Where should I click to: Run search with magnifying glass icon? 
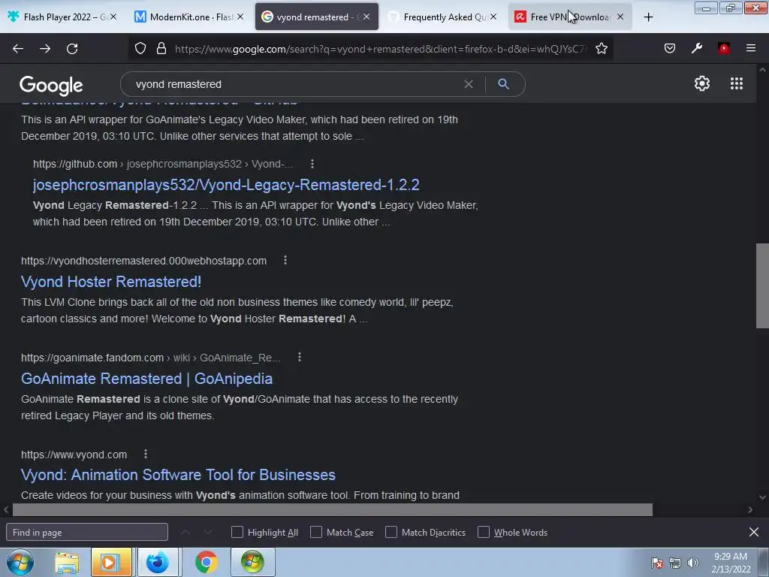click(x=504, y=84)
